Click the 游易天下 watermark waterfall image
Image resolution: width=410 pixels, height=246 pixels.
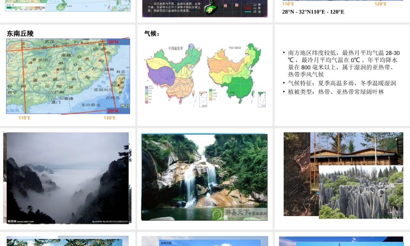(x=205, y=177)
